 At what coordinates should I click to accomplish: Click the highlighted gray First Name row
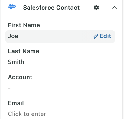click(60, 37)
